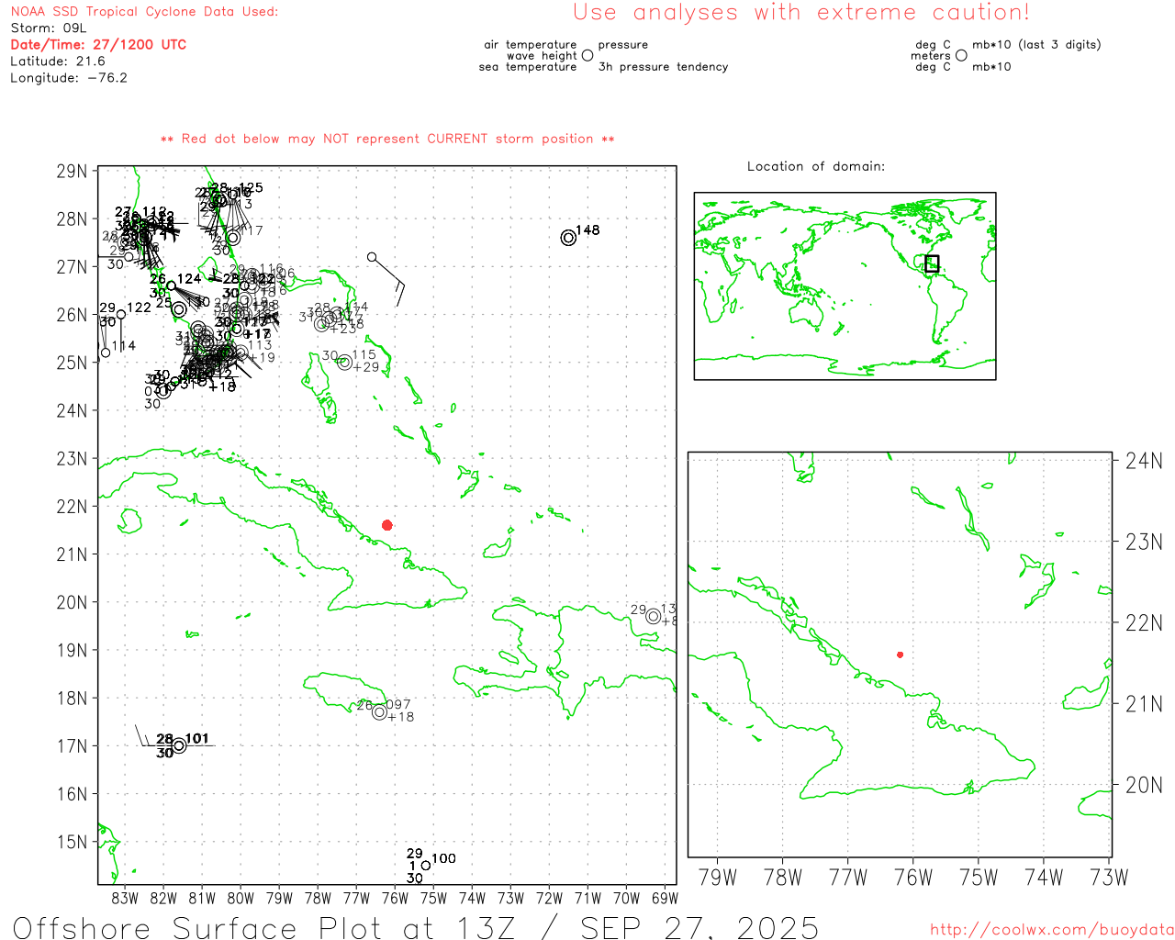Viewport: 1175px width, 940px height.
Task: Click the 'Use analyses with extreme caution!' warning text
Action: (800, 13)
